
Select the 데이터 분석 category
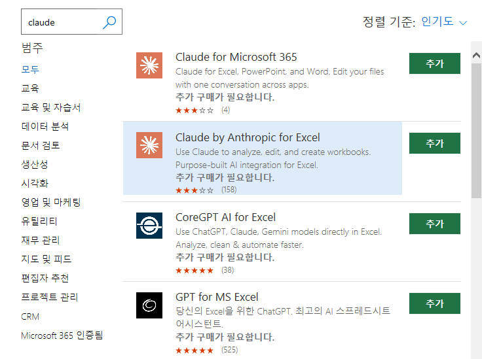(45, 126)
